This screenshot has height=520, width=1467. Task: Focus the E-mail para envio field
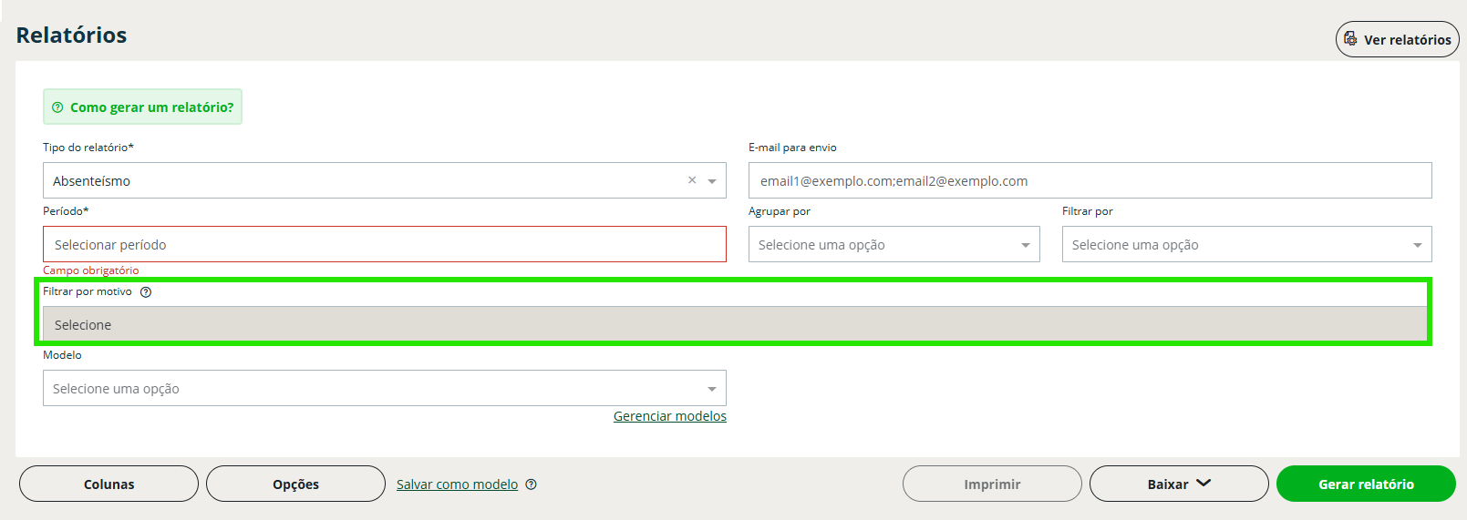click(1090, 180)
